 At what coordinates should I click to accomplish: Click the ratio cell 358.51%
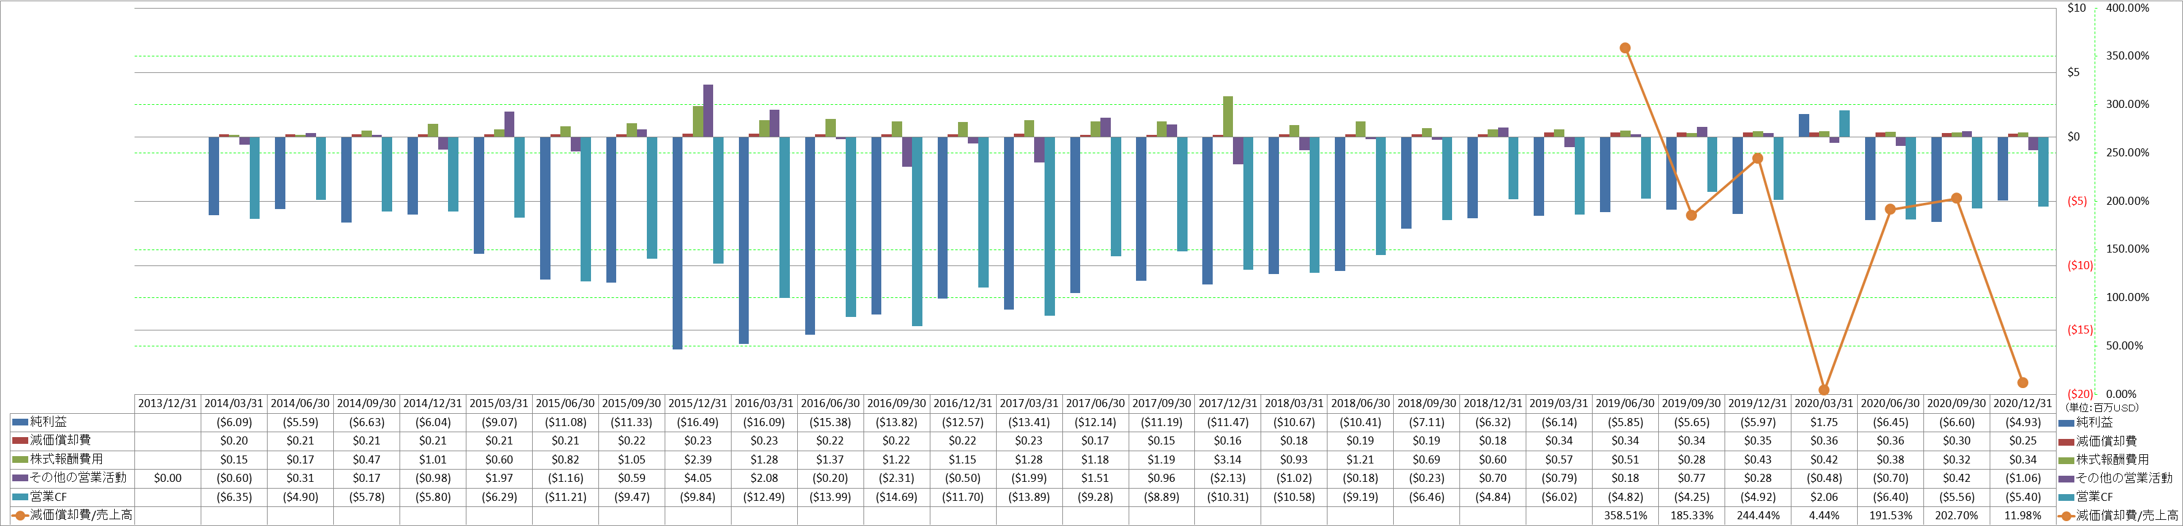pyautogui.click(x=1625, y=515)
